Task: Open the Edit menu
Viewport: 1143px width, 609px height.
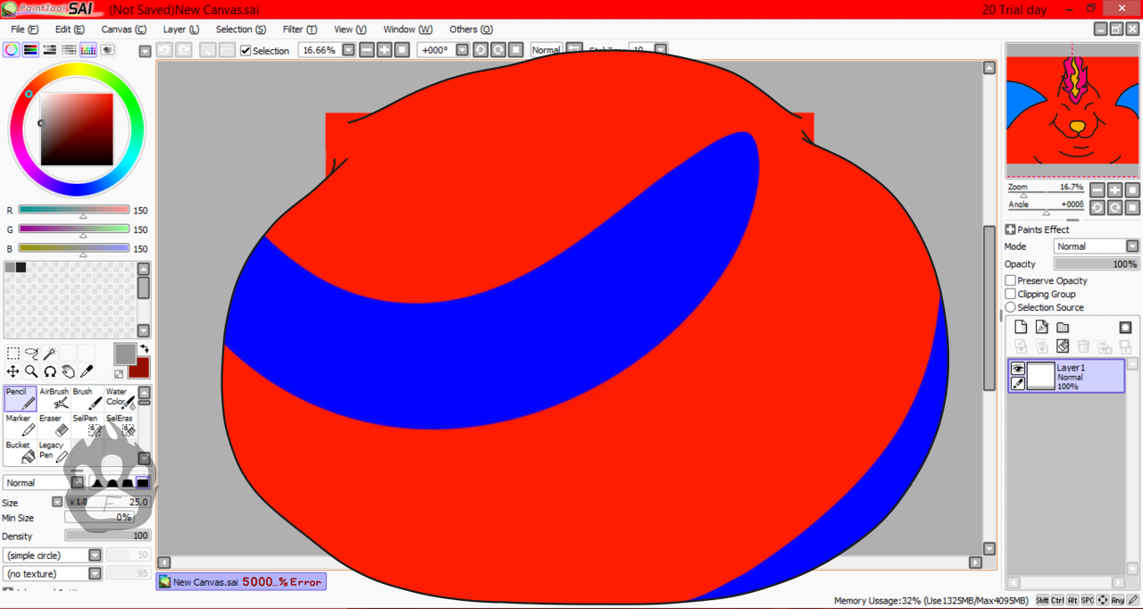Action: pos(70,29)
